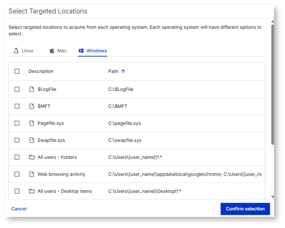
Task: Click the Path ascending sort arrow
Action: (x=123, y=71)
